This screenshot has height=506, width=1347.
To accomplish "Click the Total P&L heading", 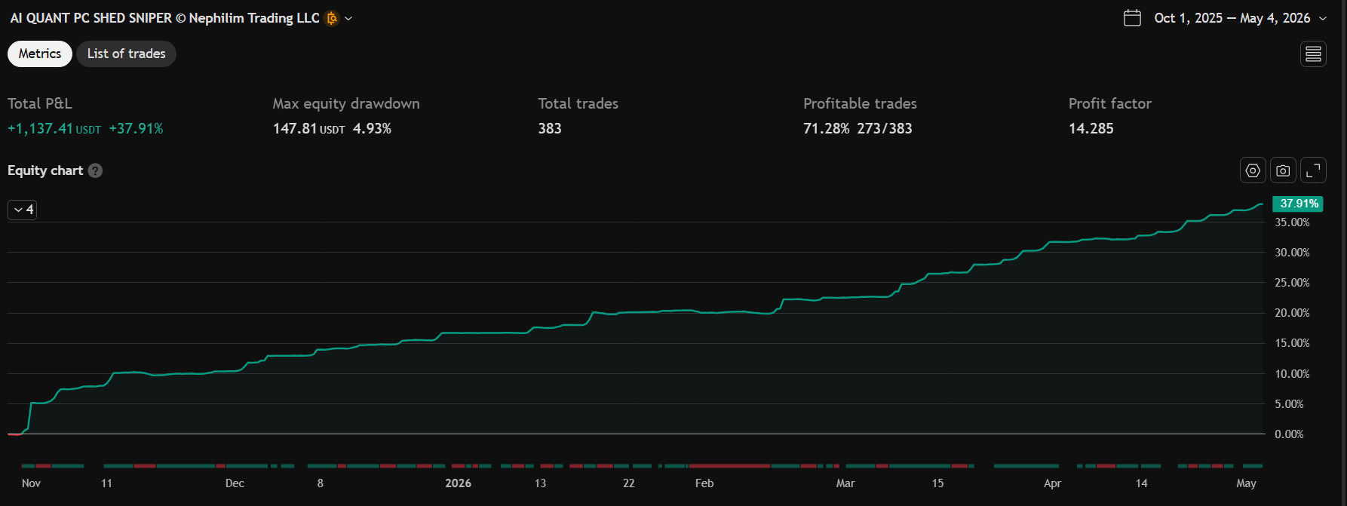I will (x=40, y=104).
